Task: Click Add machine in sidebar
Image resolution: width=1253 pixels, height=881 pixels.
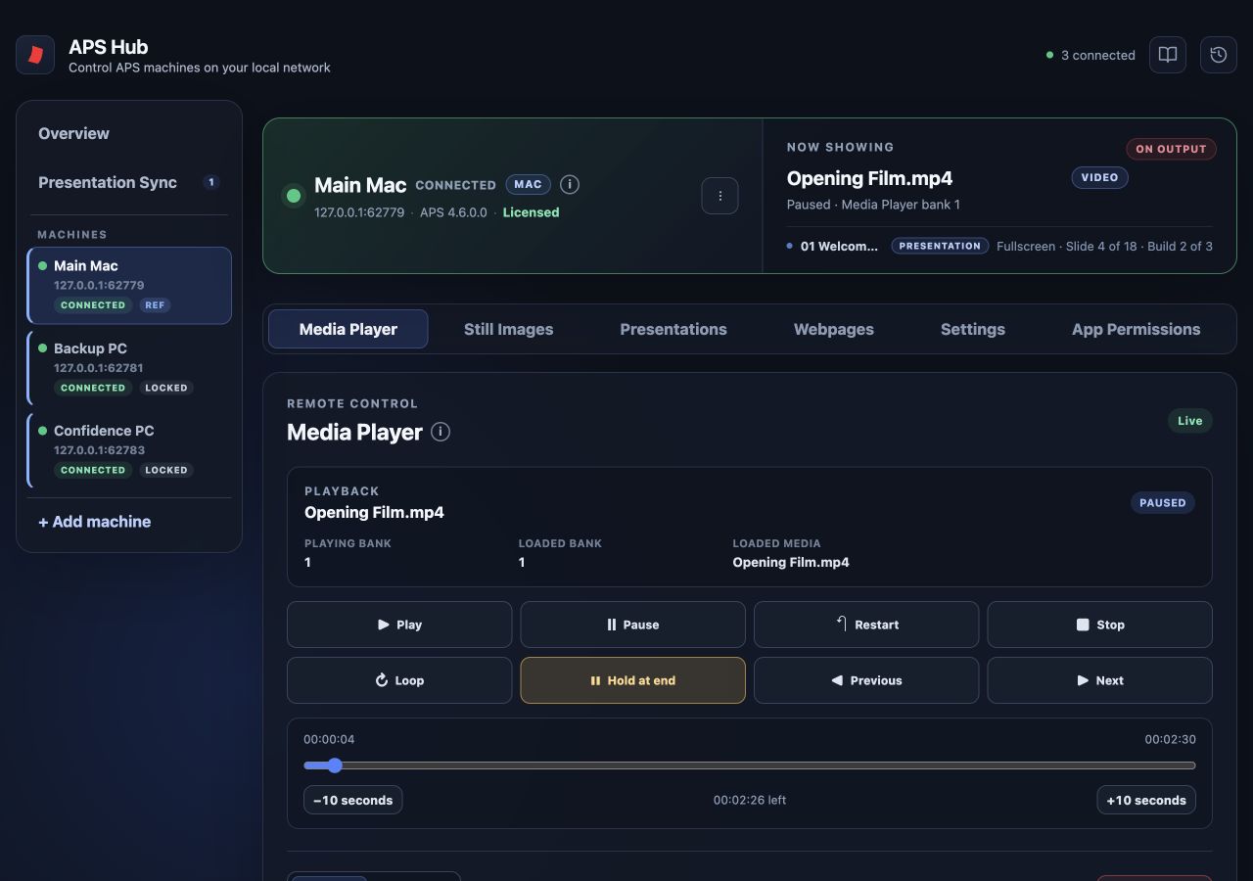Action: click(95, 522)
